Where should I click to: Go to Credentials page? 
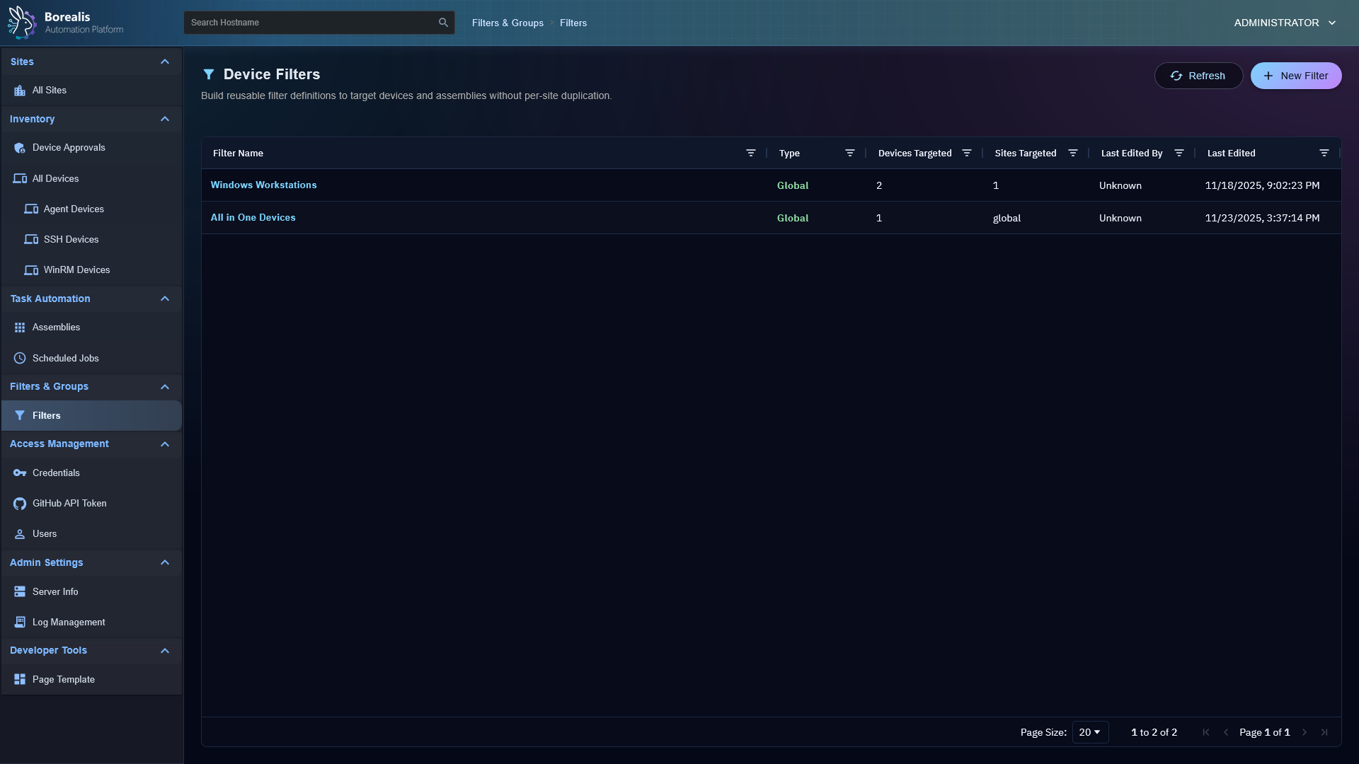(56, 473)
